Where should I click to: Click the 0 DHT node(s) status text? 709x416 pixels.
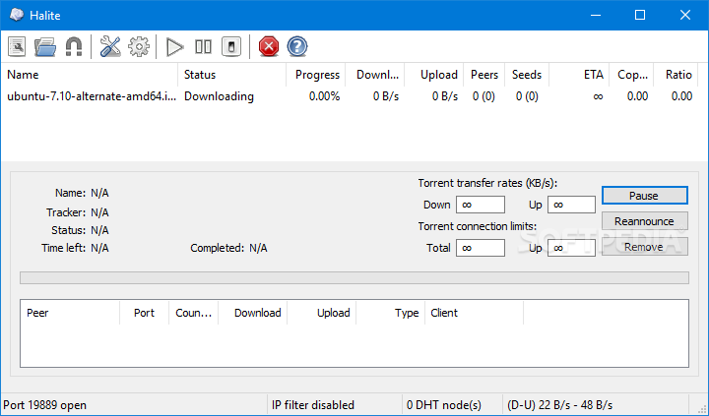click(444, 405)
